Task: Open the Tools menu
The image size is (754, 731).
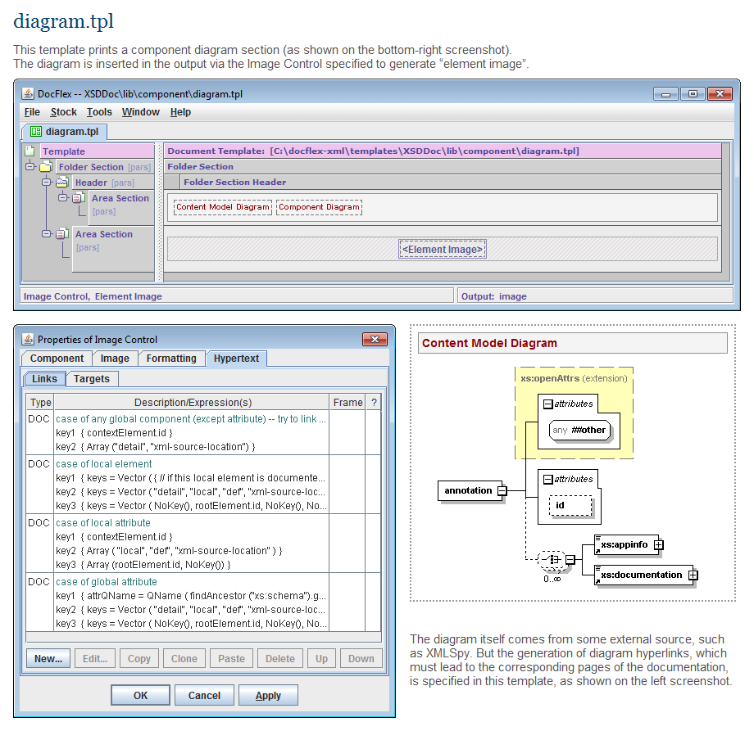Action: (x=99, y=112)
